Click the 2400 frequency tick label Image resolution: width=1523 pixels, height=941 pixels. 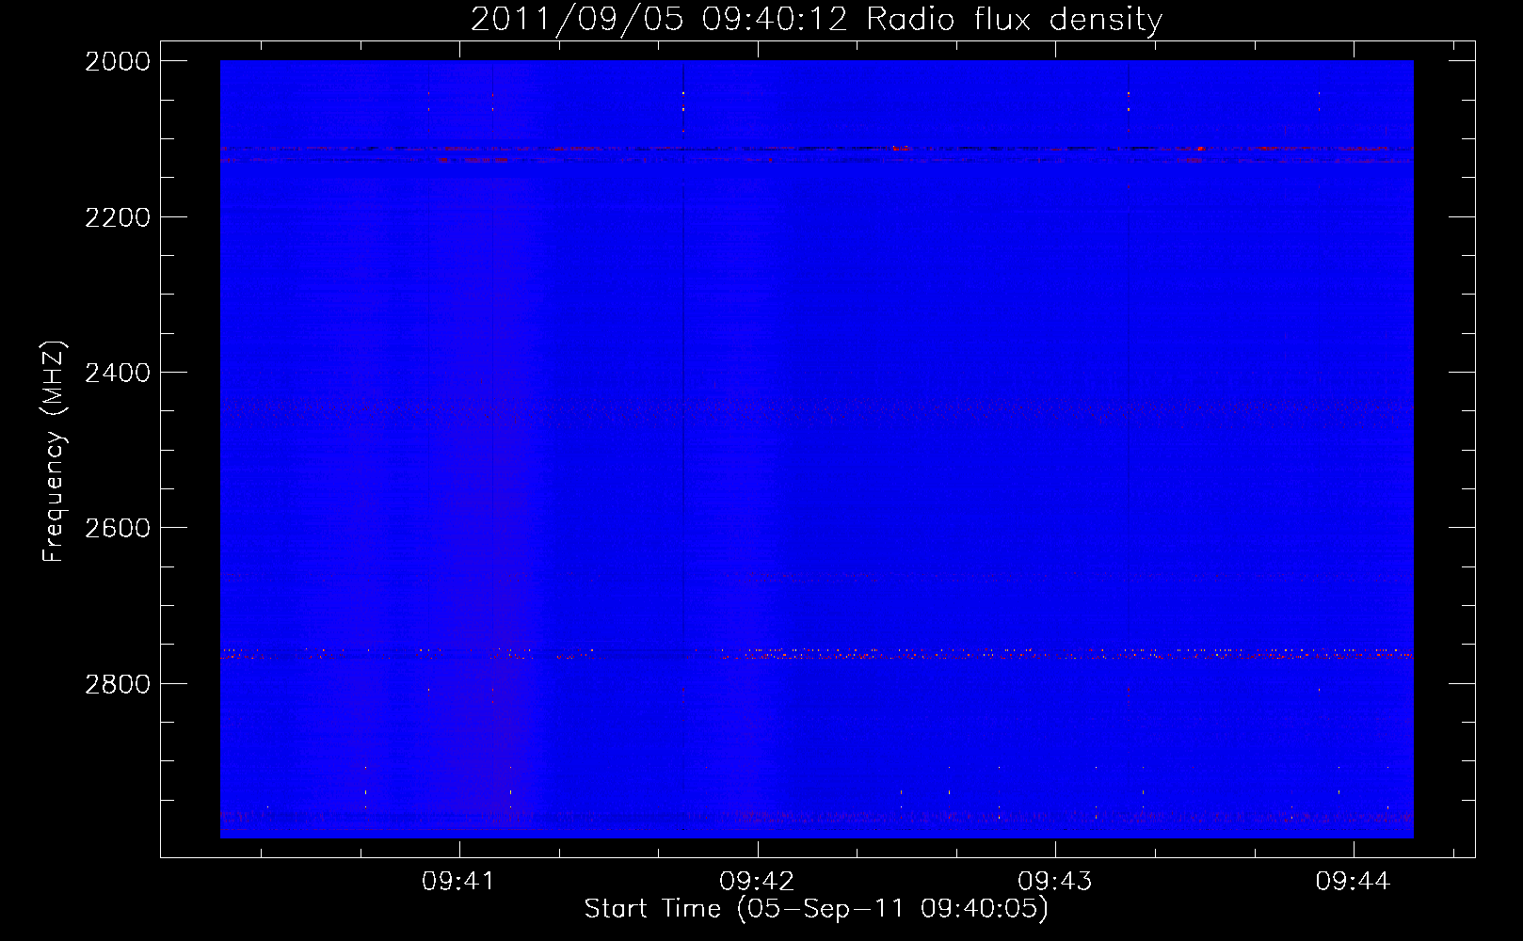pyautogui.click(x=118, y=373)
